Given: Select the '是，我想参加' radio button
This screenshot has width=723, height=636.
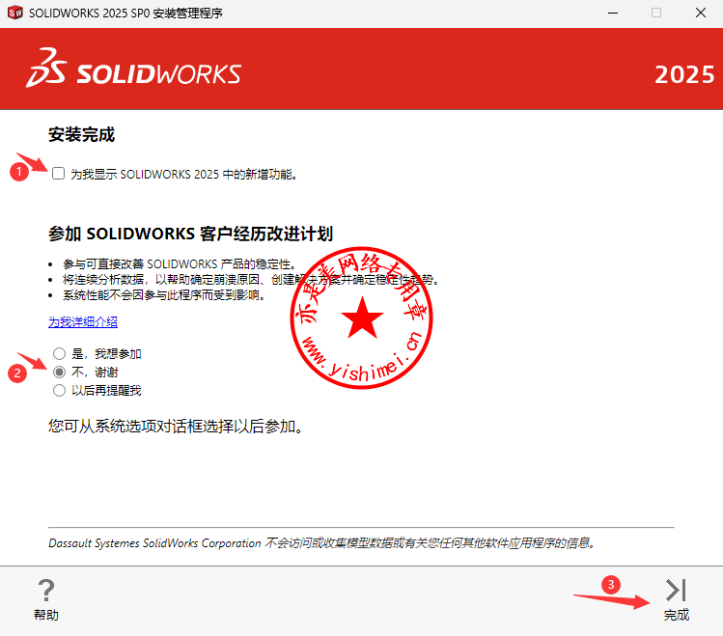Looking at the screenshot, I should 59,353.
